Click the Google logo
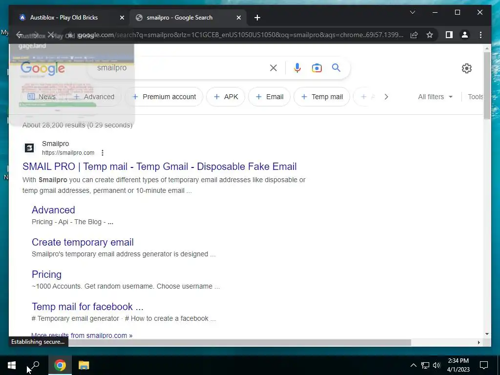The image size is (500, 375). tap(43, 69)
